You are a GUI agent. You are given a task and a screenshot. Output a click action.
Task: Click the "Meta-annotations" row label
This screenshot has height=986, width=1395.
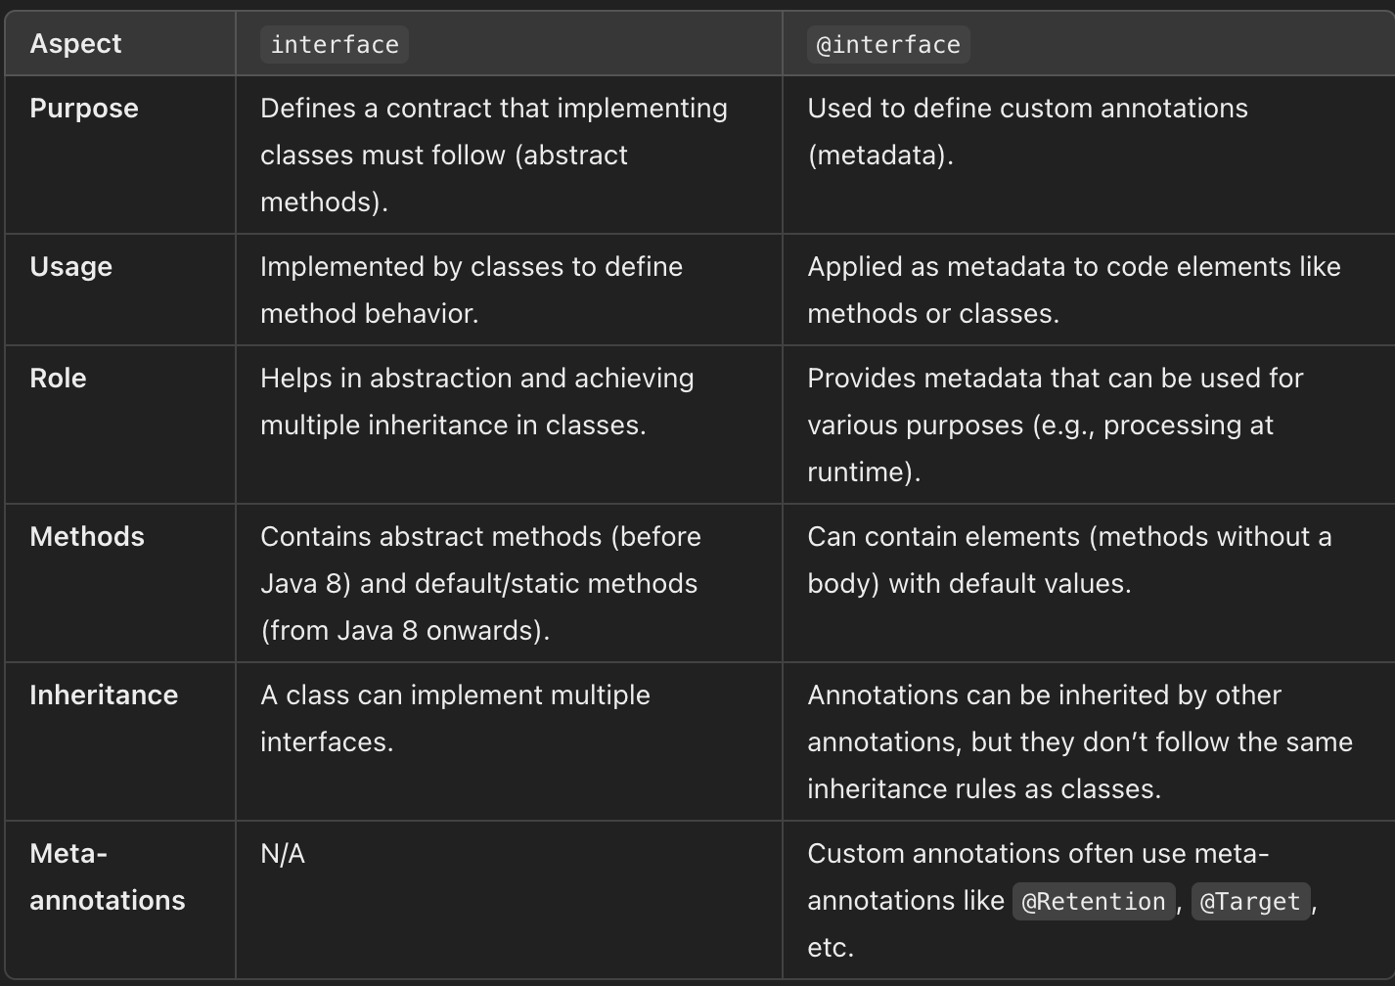(x=107, y=876)
